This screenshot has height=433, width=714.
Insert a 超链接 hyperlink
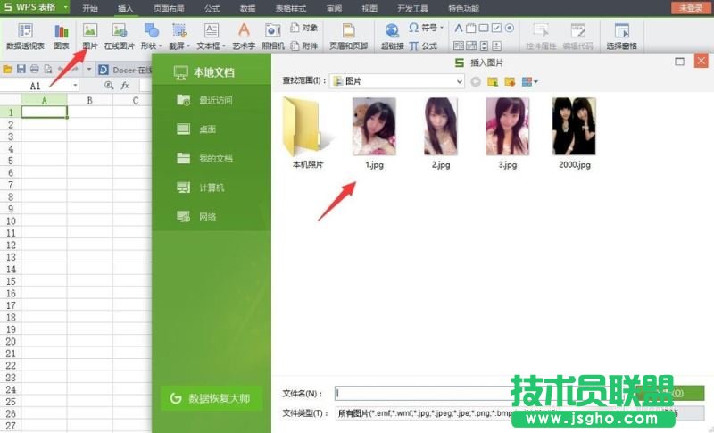click(x=392, y=36)
